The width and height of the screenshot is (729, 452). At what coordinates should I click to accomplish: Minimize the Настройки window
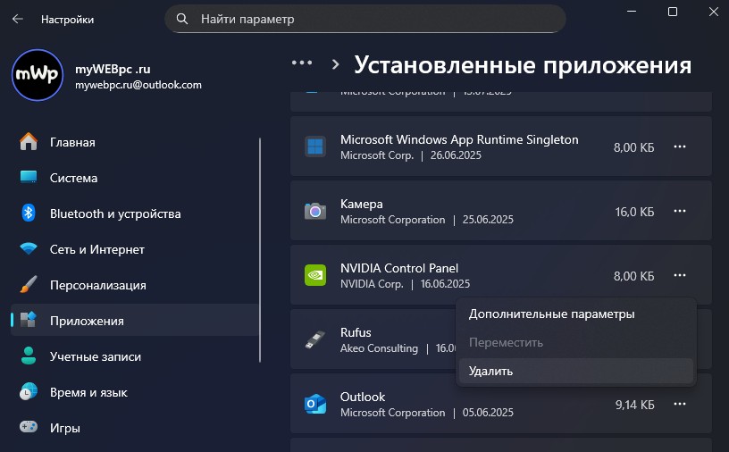(632, 12)
